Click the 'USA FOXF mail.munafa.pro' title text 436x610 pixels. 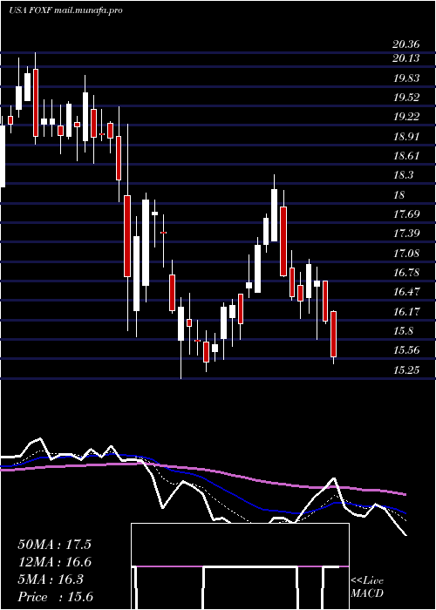[65, 10]
